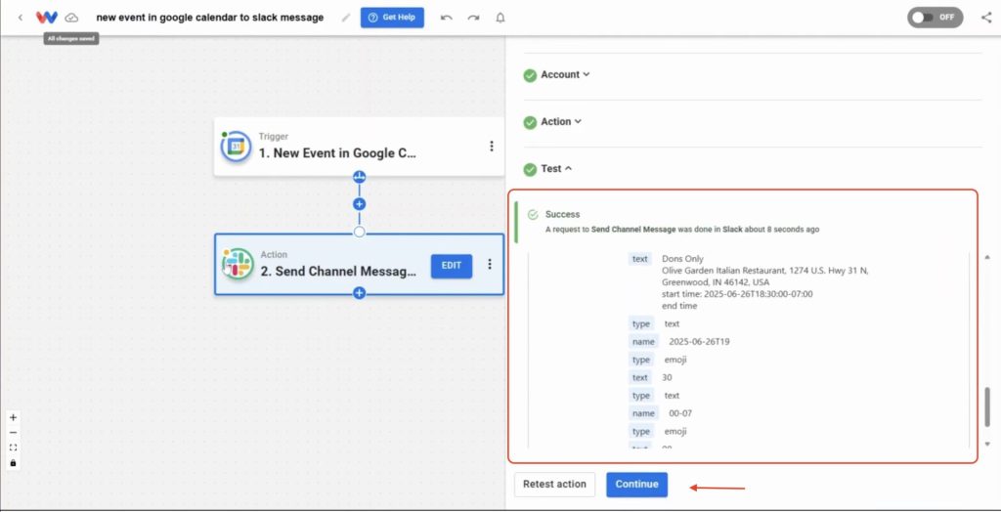Viewport: 1001px width, 512px height.
Task: Toggle the workflow ON/OFF switch
Action: point(936,18)
